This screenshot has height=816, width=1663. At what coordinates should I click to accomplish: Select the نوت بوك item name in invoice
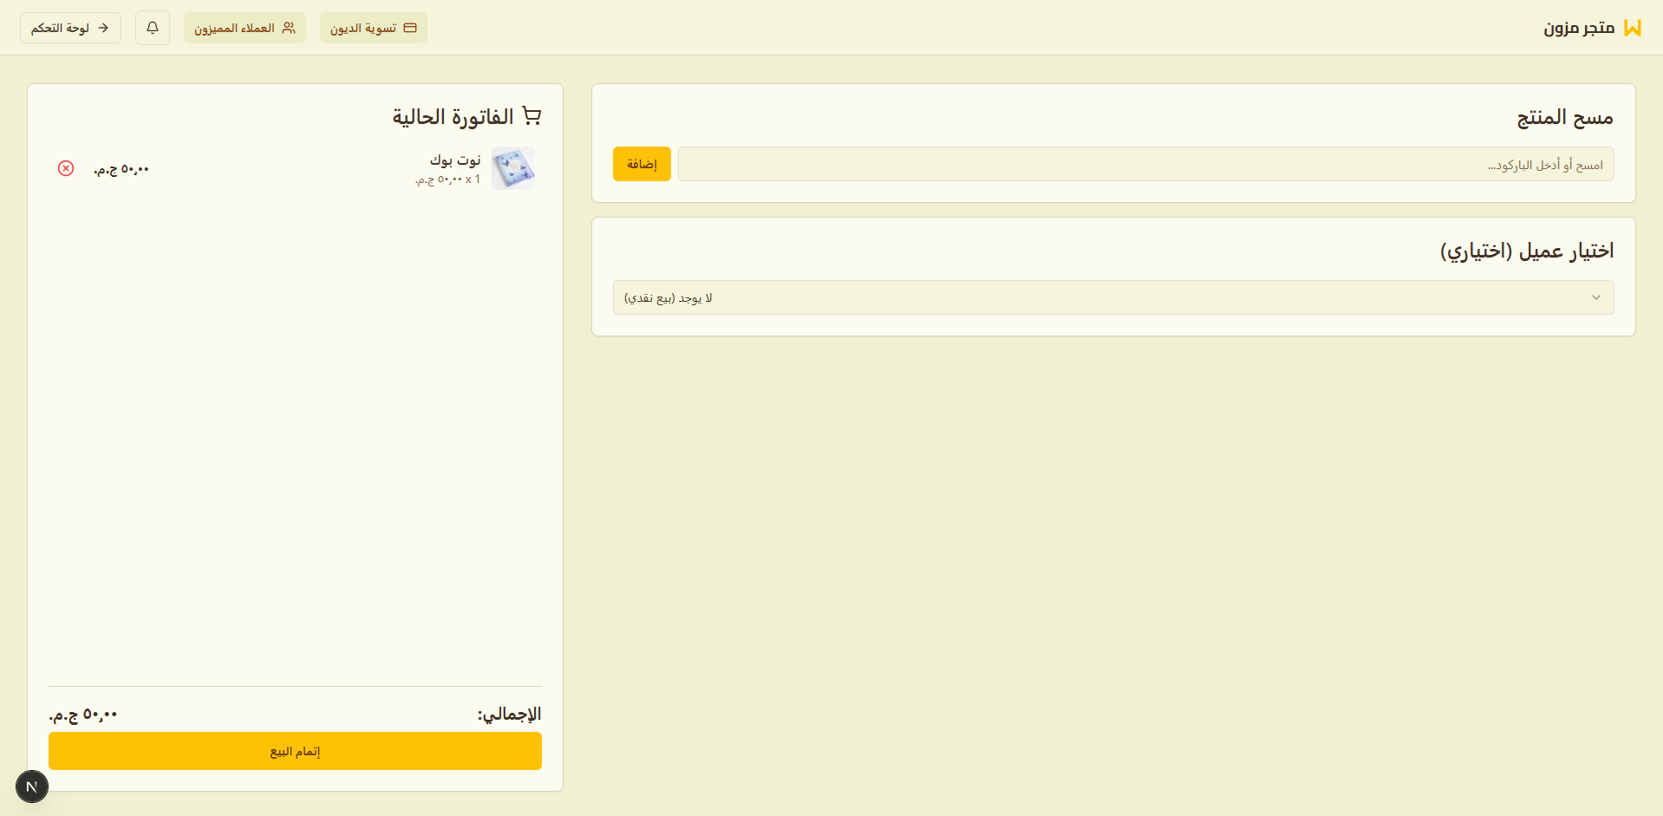pos(455,160)
